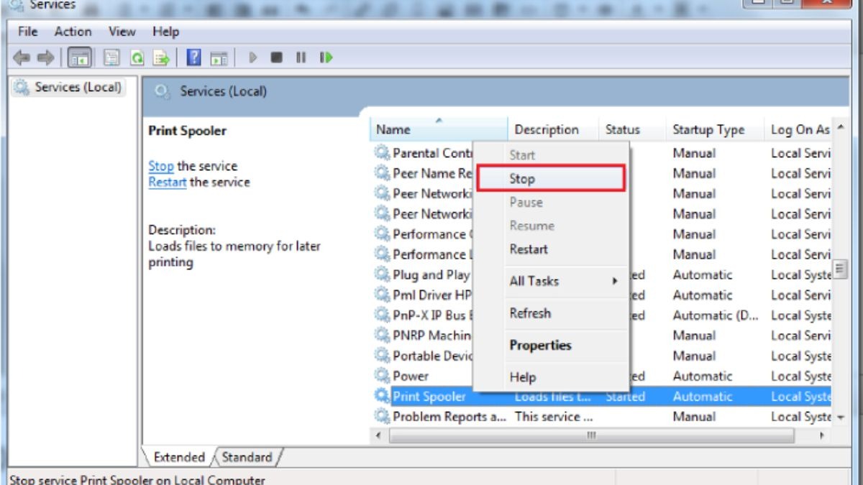Choose Properties in the context menu
Image resolution: width=863 pixels, height=485 pixels.
tap(552, 345)
